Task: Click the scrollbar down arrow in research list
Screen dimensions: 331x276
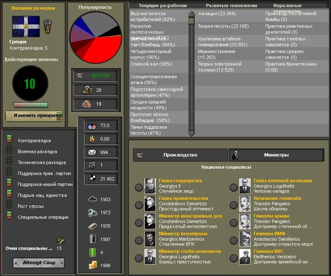Action: pyautogui.click(x=192, y=133)
